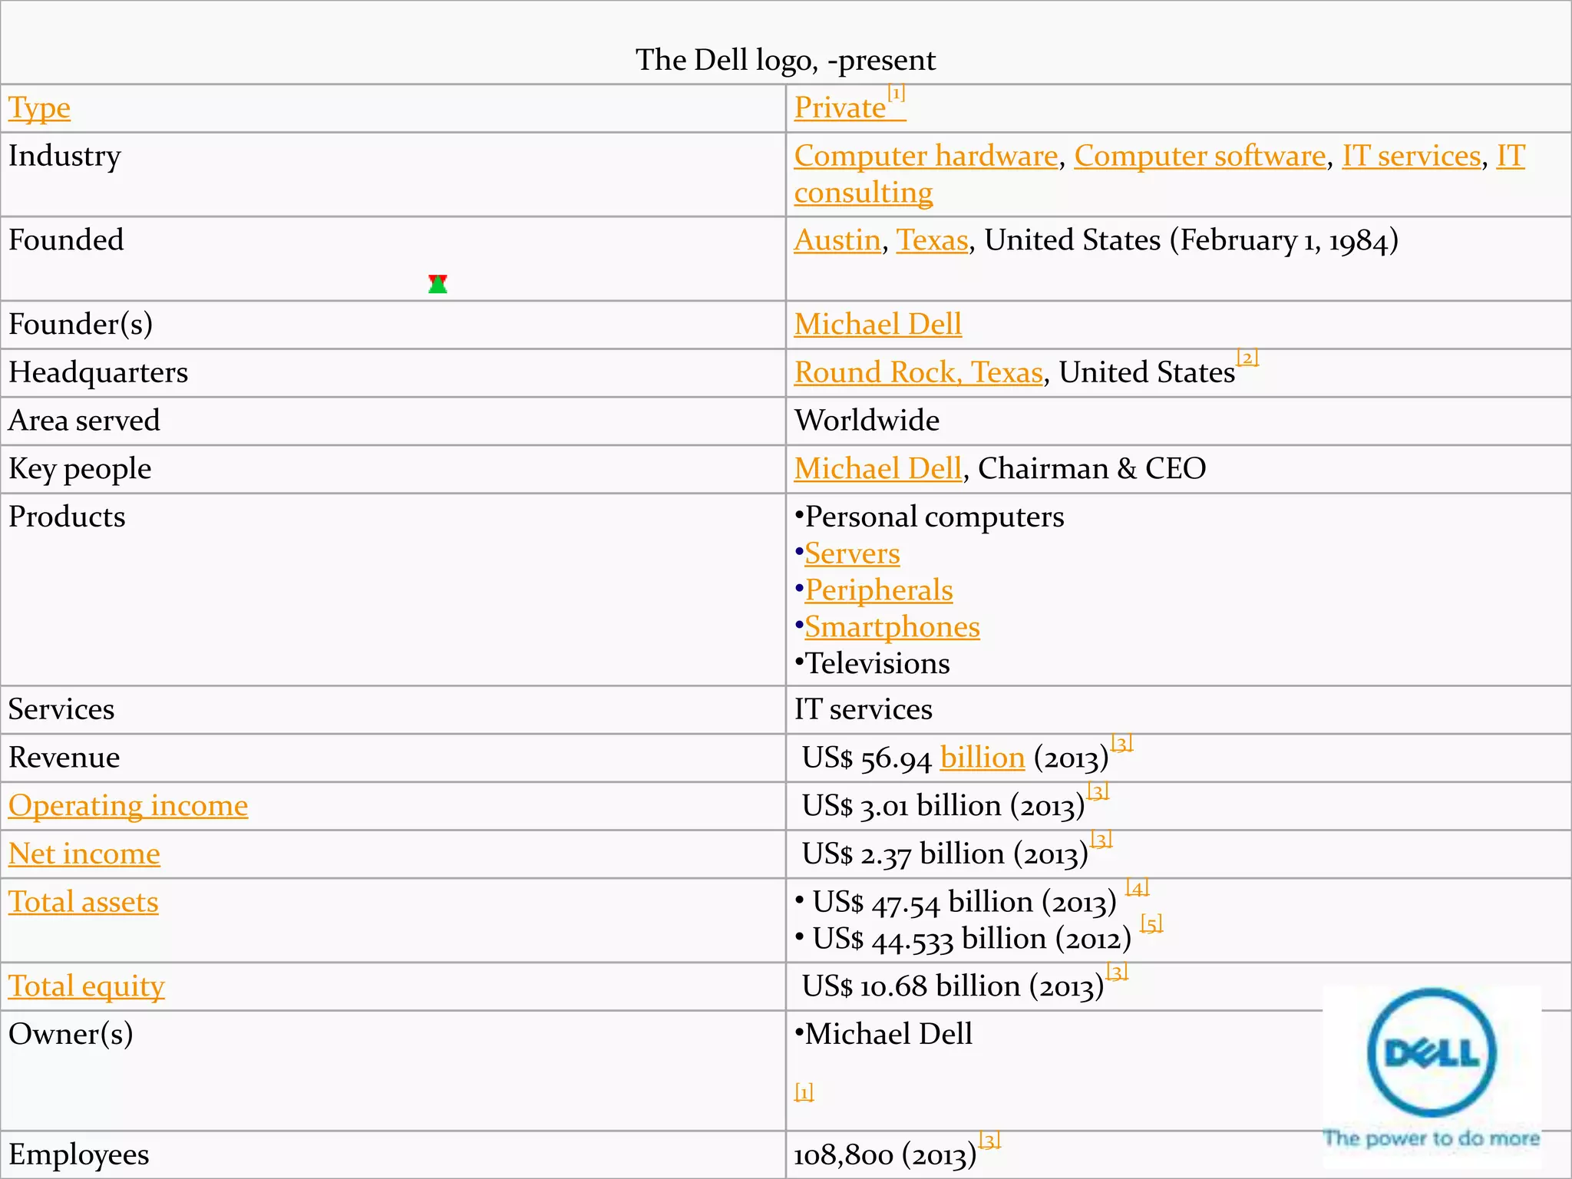Screen dimensions: 1572x1179
Task: Open the Austin link
Action: pos(837,240)
